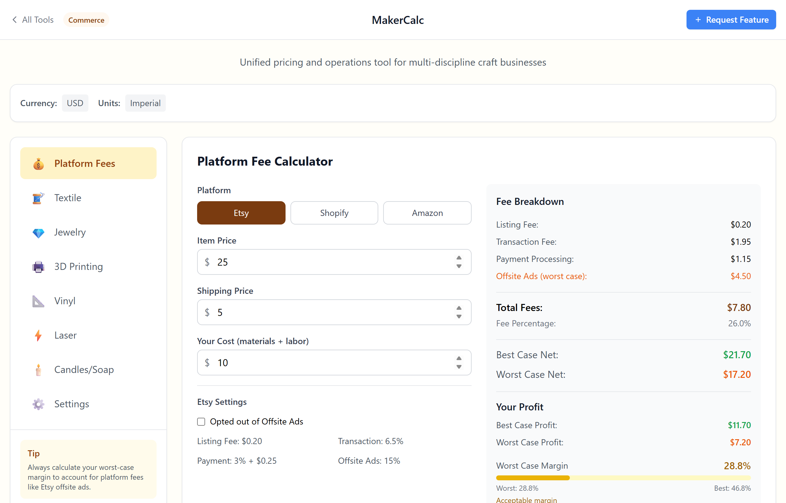Select Amazon as the platform

[427, 213]
